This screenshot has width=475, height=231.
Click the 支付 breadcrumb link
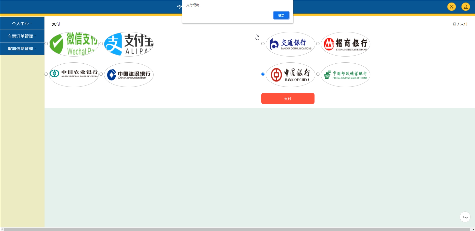(x=464, y=24)
